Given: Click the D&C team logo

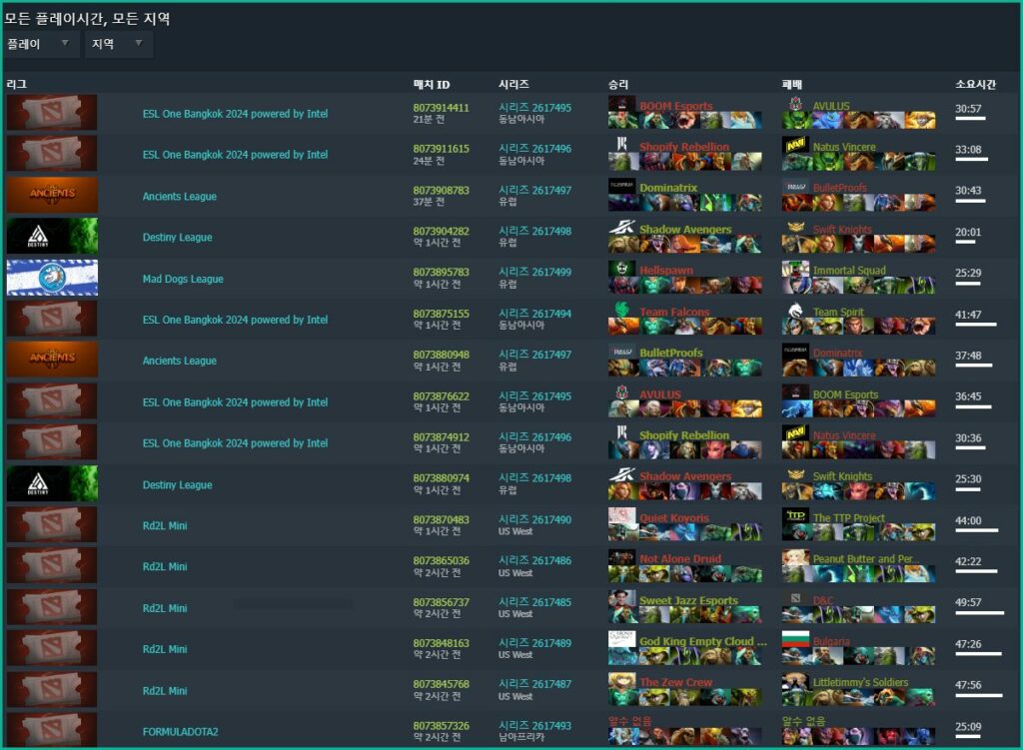Looking at the screenshot, I should tap(795, 598).
